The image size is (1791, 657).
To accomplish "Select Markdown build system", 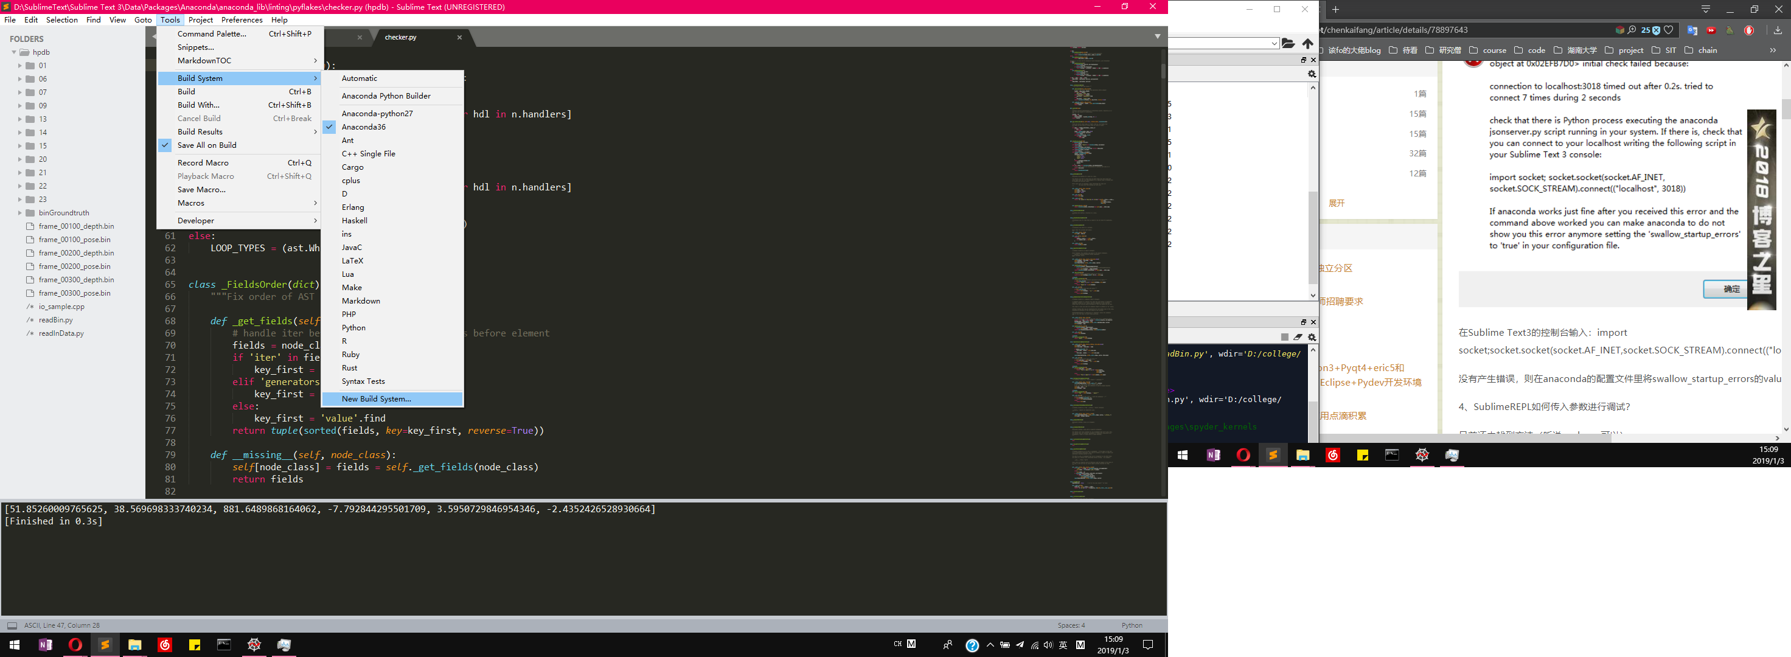I will click(x=392, y=301).
